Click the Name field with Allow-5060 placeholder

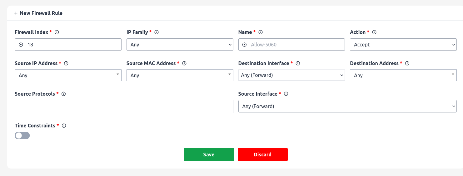(x=291, y=45)
